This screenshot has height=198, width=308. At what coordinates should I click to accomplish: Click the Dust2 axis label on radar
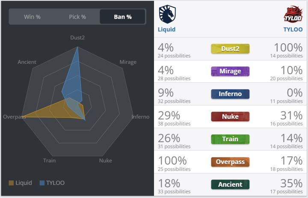(77, 38)
